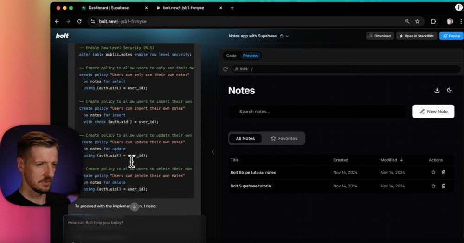Open site information icon in address bar
464x243 pixels.
(x=93, y=21)
